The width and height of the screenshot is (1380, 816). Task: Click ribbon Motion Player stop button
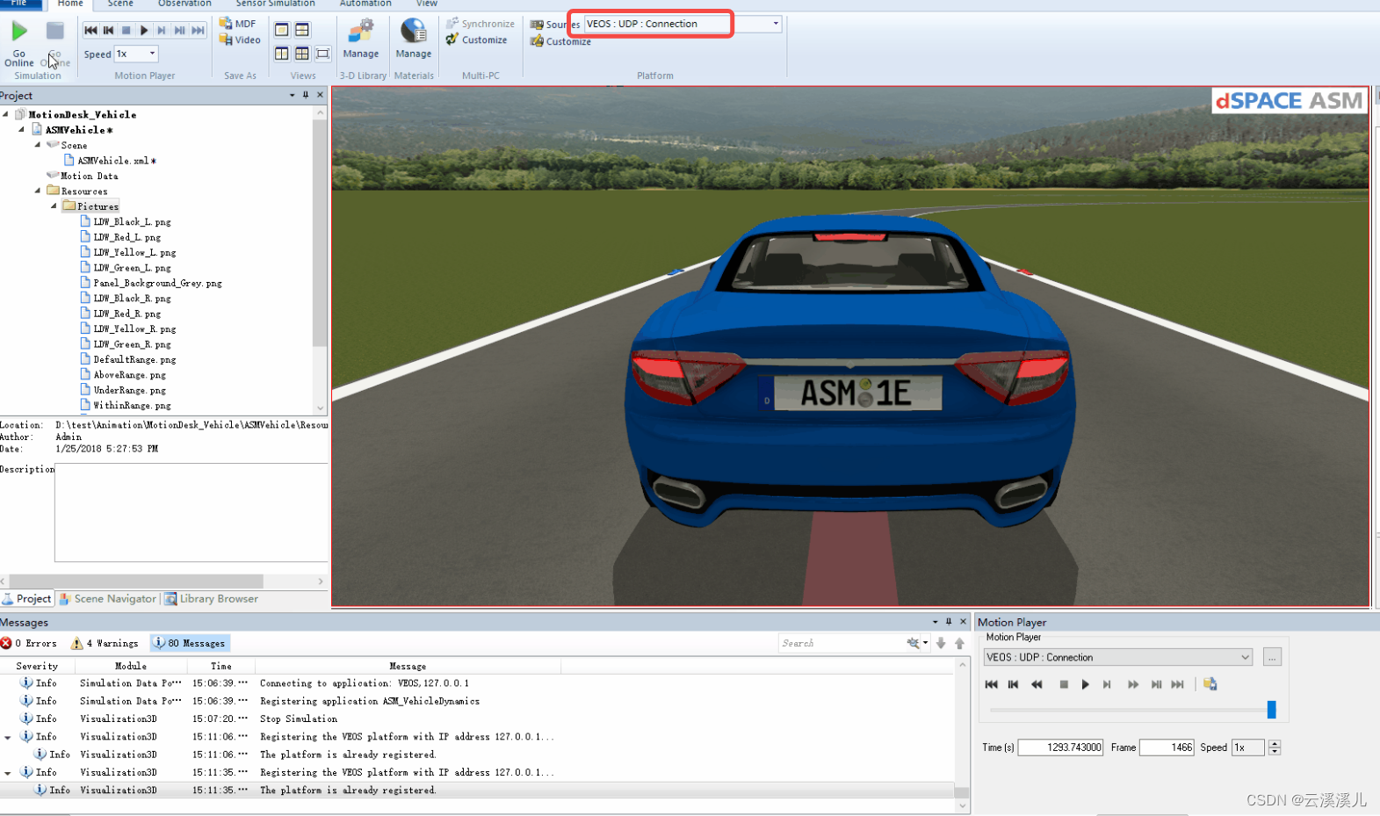pyautogui.click(x=126, y=30)
